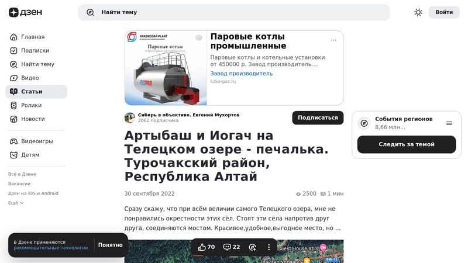The image size is (468, 263).
Task: Open Подписки section in sidebar
Action: coord(35,51)
